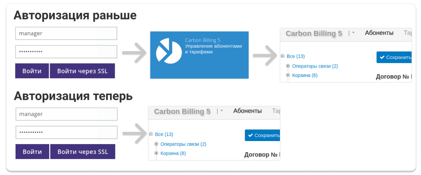Click the top Войти button
The height and width of the screenshot is (175, 421).
pos(32,71)
